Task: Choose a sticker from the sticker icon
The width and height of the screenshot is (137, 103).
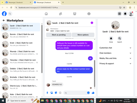Action: pos(56,93)
